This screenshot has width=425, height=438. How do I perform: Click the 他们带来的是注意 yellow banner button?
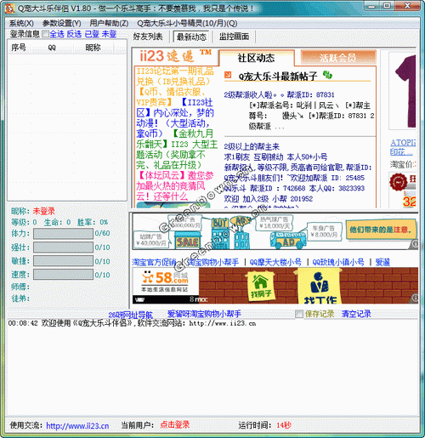coord(381,230)
